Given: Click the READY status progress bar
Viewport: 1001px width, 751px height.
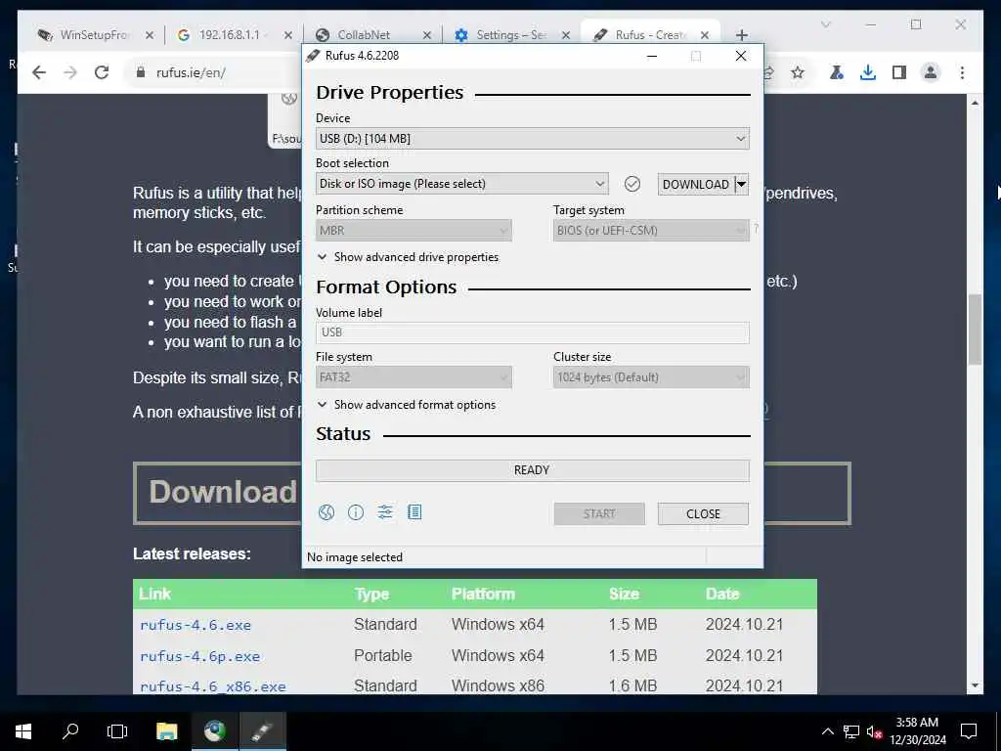Looking at the screenshot, I should click(533, 470).
